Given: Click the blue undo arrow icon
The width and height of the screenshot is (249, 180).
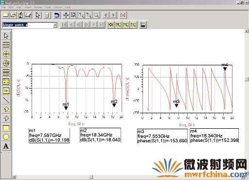Looking at the screenshot, I should pyautogui.click(x=56, y=15).
